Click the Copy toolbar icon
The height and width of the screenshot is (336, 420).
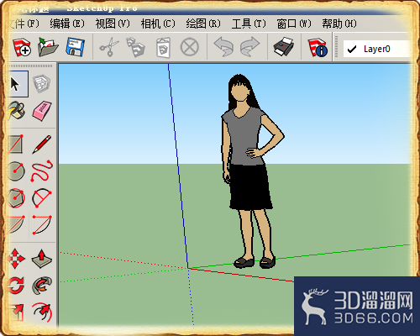pyautogui.click(x=135, y=48)
